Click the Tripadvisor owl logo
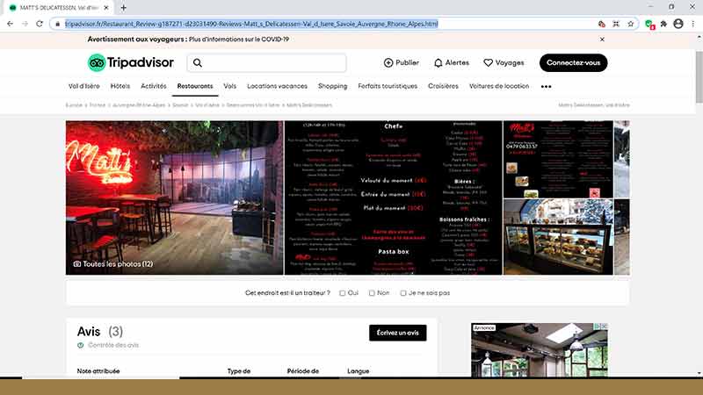Screen dimensions: 703x395 click(97, 62)
